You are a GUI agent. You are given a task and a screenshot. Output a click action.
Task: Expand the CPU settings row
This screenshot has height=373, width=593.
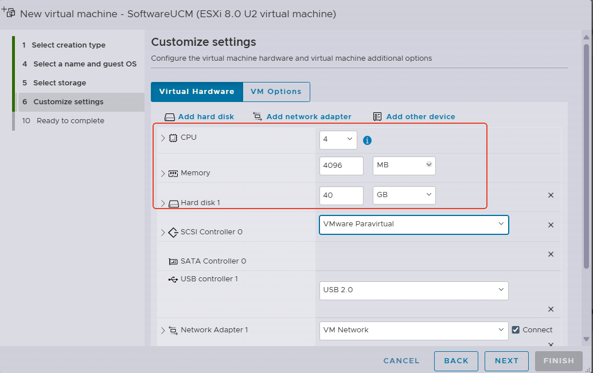tap(163, 138)
